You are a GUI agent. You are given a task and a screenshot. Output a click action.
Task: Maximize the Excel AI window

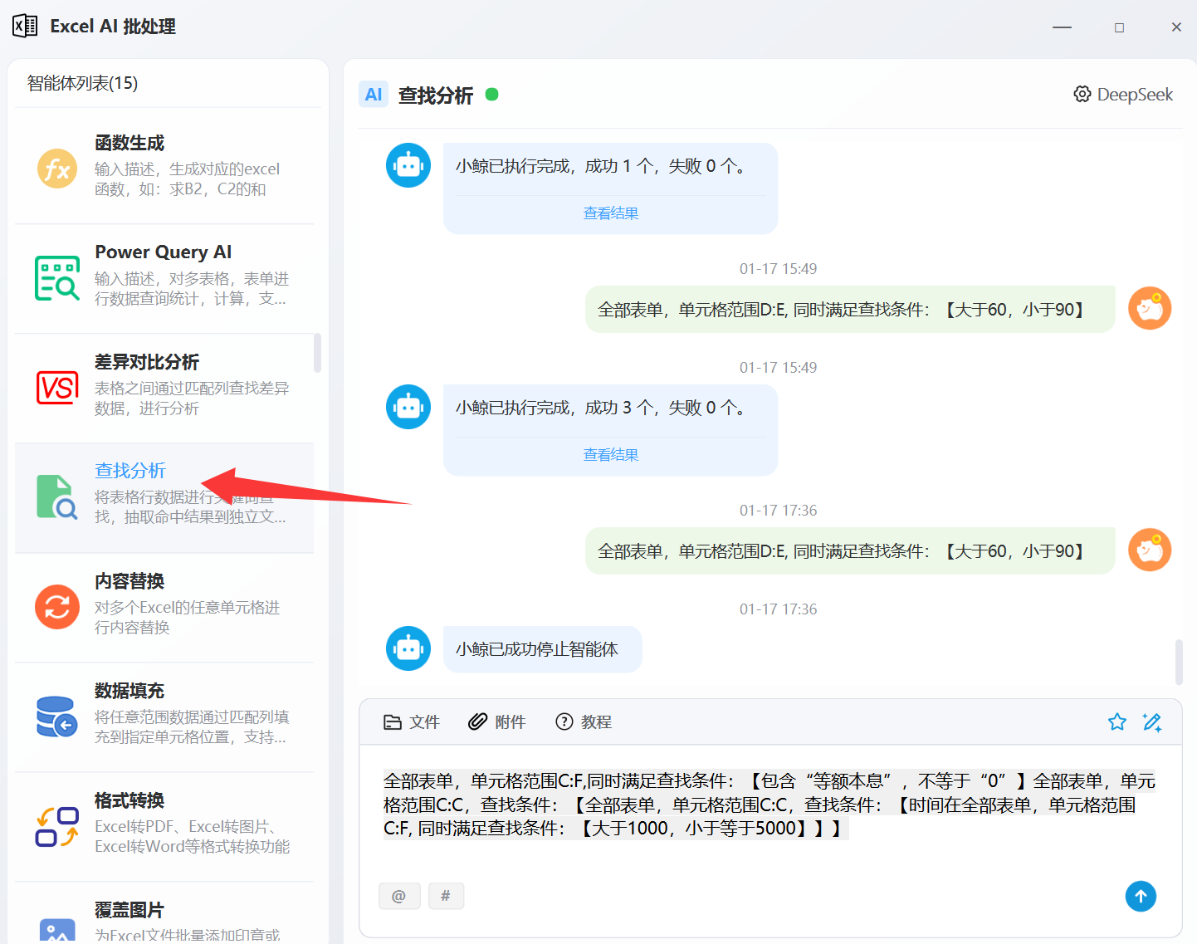coord(1119,27)
